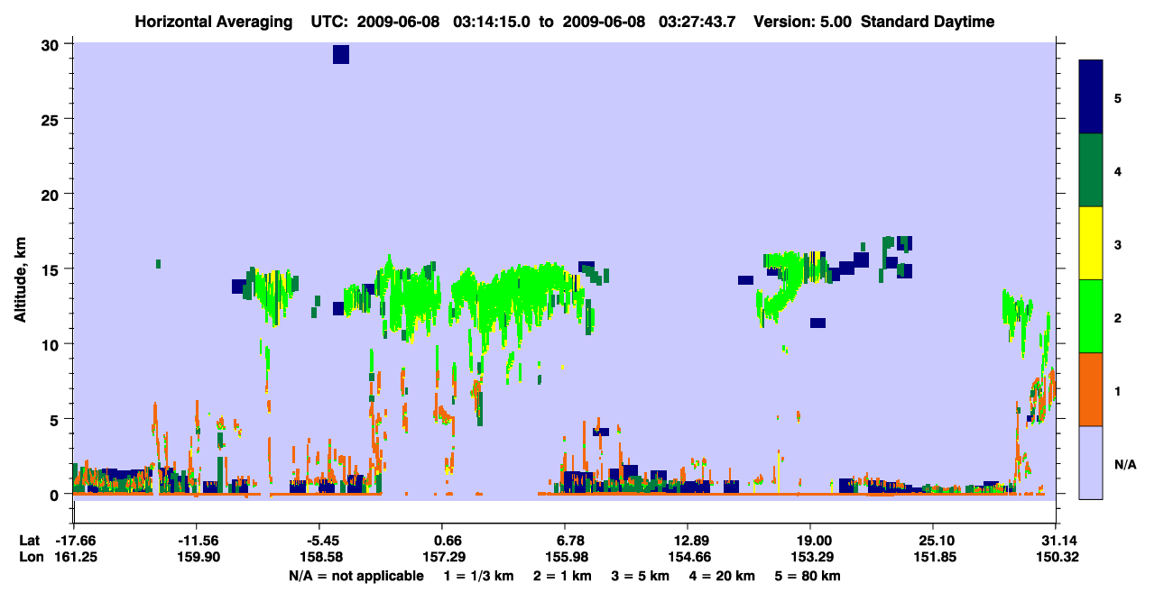
Task: Click the '1 = 1/3 km' legend text
Action: click(x=478, y=576)
